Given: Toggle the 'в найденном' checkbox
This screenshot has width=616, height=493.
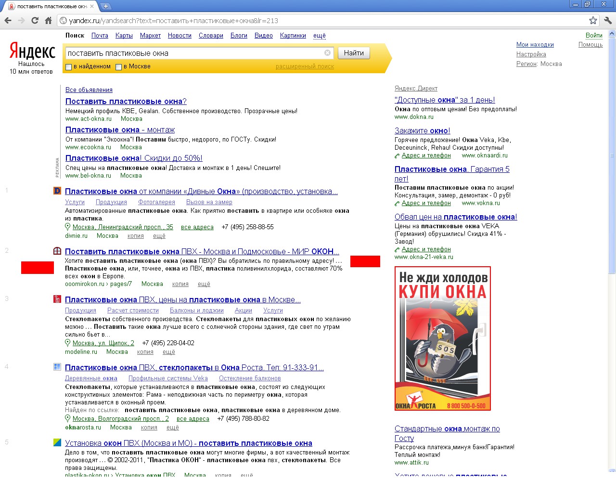Looking at the screenshot, I should pyautogui.click(x=68, y=67).
